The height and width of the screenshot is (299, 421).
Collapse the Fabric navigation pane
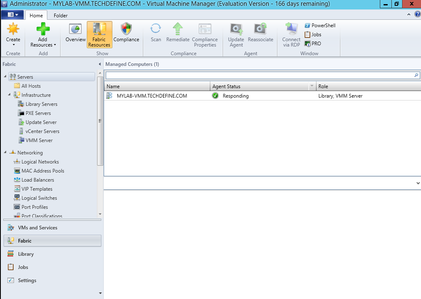pos(100,64)
